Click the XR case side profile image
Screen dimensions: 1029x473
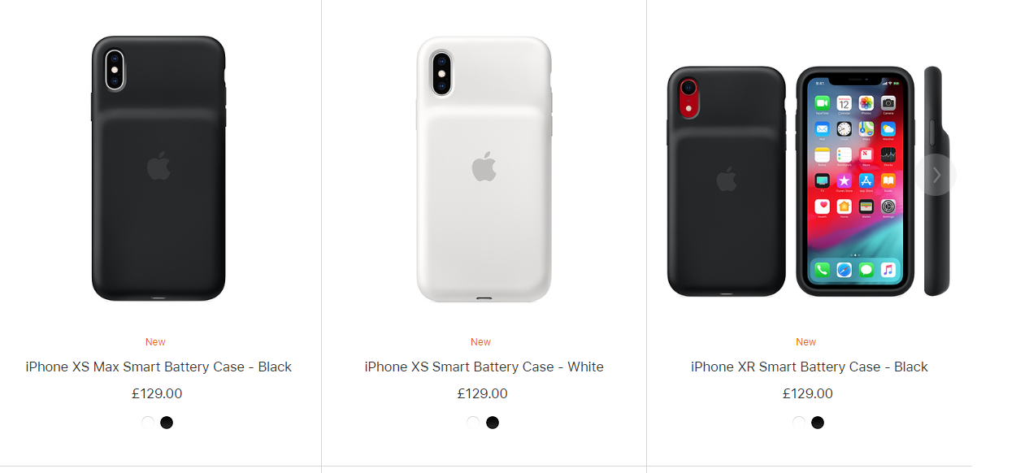(937, 181)
